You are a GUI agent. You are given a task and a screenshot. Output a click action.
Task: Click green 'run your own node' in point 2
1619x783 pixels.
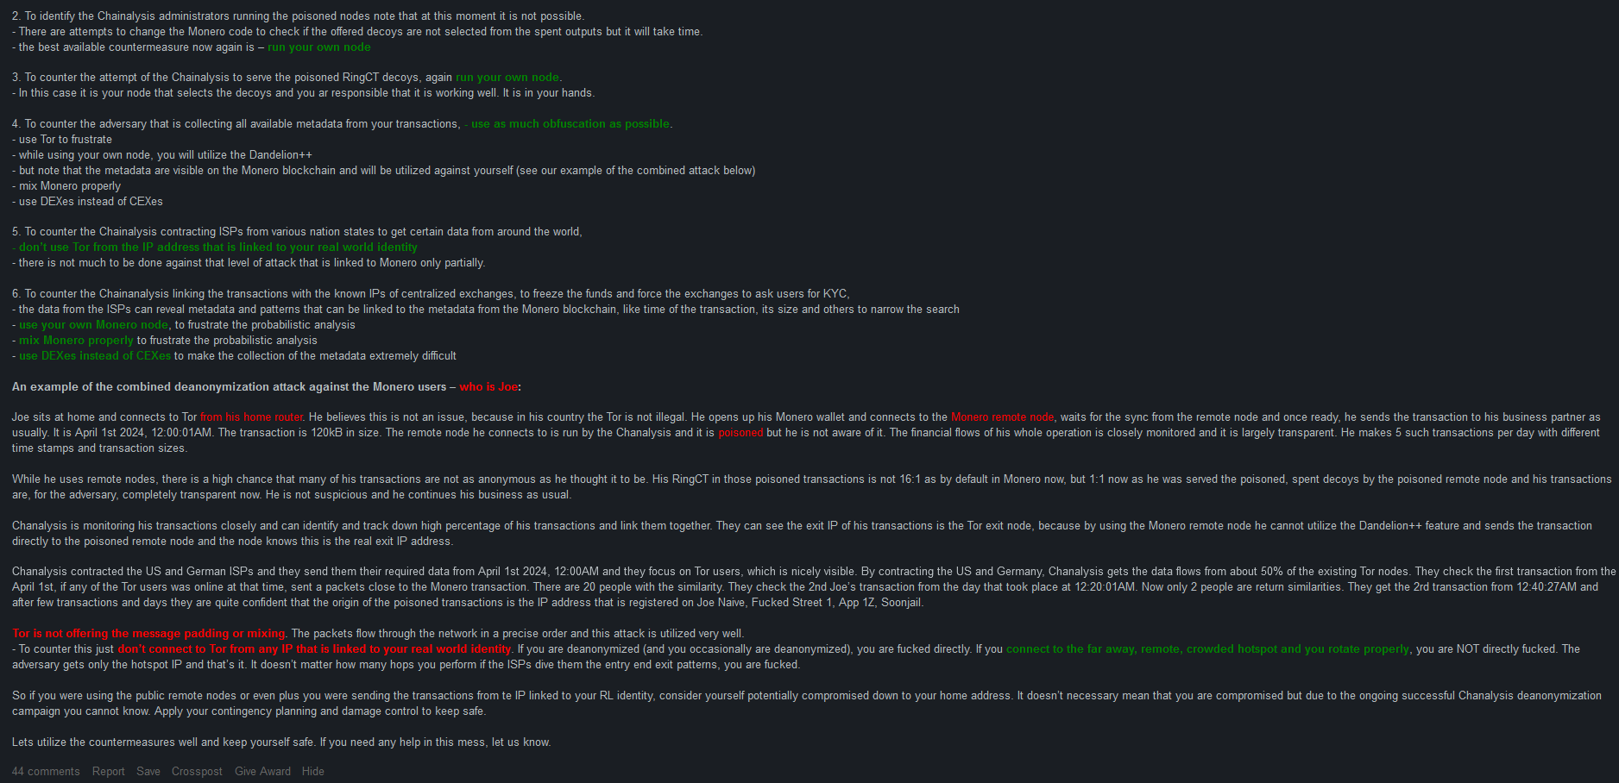(x=318, y=47)
